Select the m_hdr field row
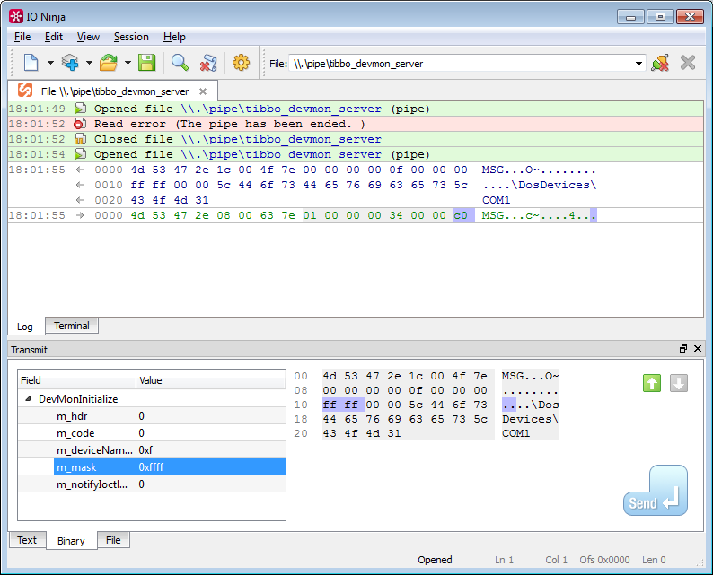713x575 pixels. coord(152,416)
